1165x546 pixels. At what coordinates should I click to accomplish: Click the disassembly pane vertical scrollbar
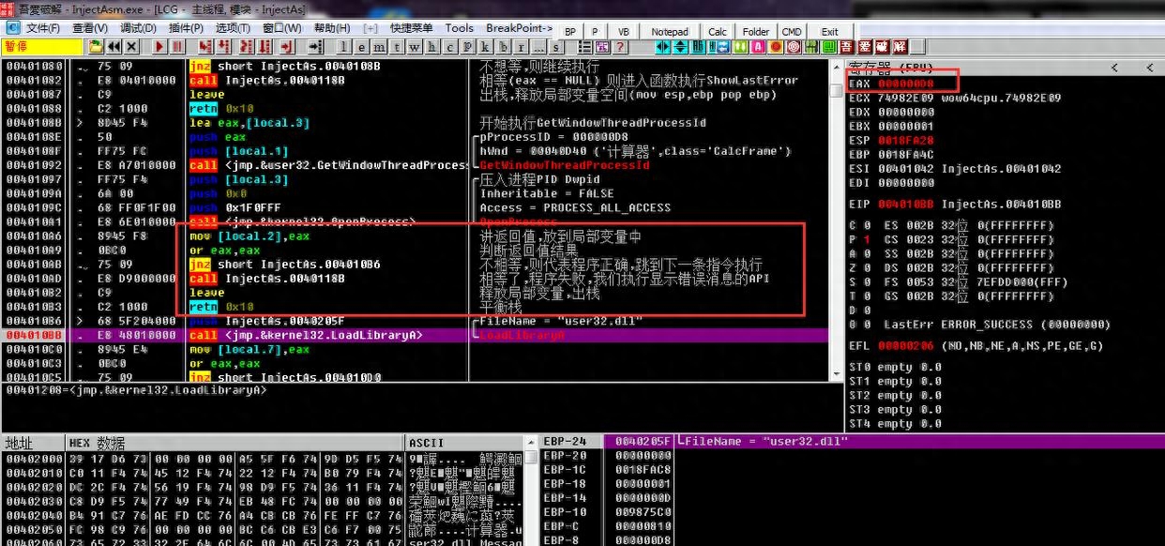pos(834,220)
